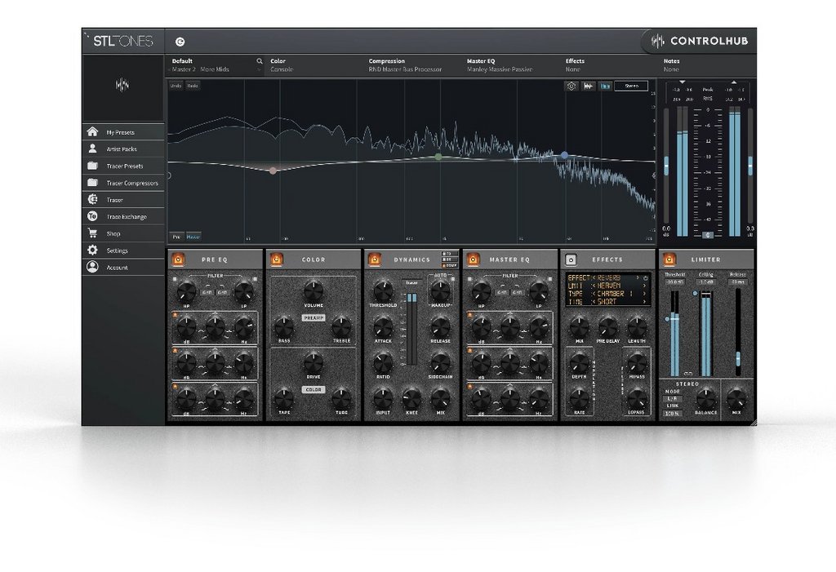Click the blue spectrum bars icon

click(x=605, y=86)
